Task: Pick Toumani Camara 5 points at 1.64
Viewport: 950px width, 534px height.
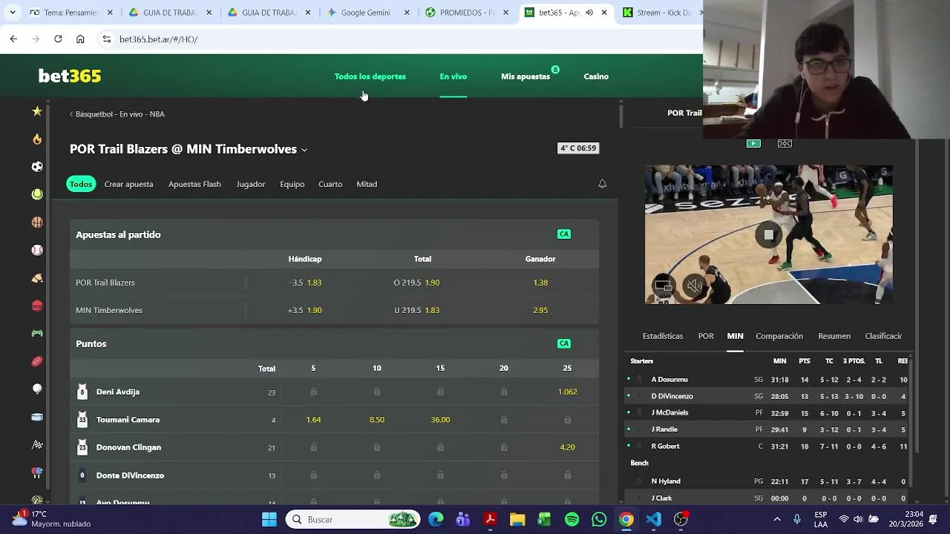Action: click(313, 420)
